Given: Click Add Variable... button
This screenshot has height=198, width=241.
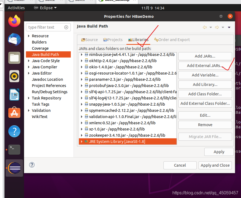Looking at the screenshot, I should (205, 75).
